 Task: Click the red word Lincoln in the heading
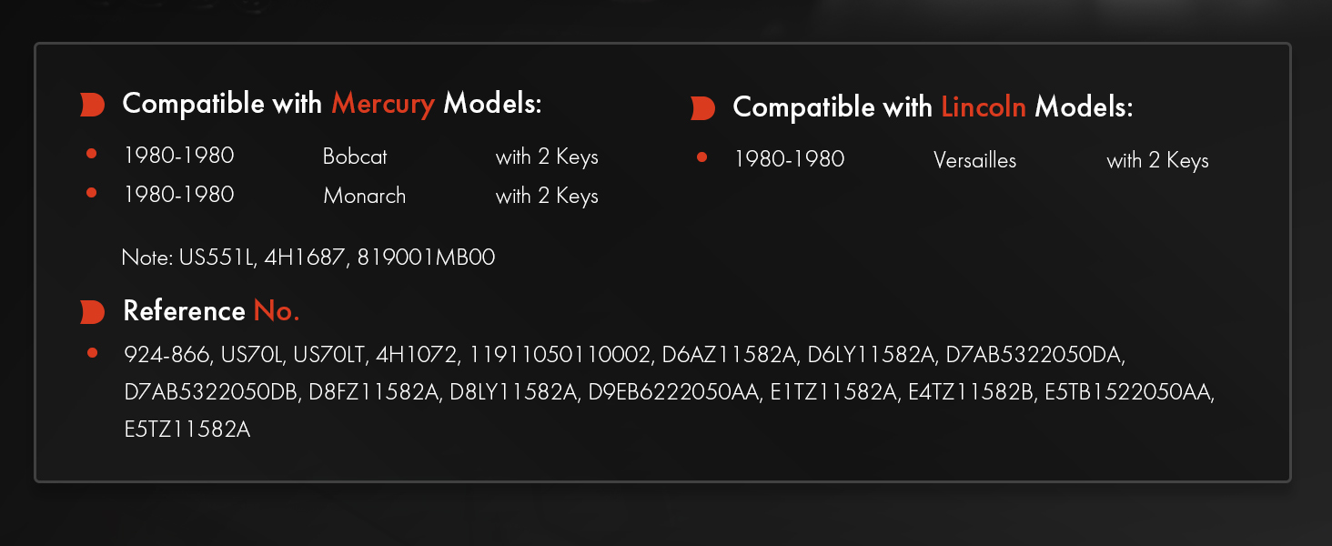tap(983, 107)
